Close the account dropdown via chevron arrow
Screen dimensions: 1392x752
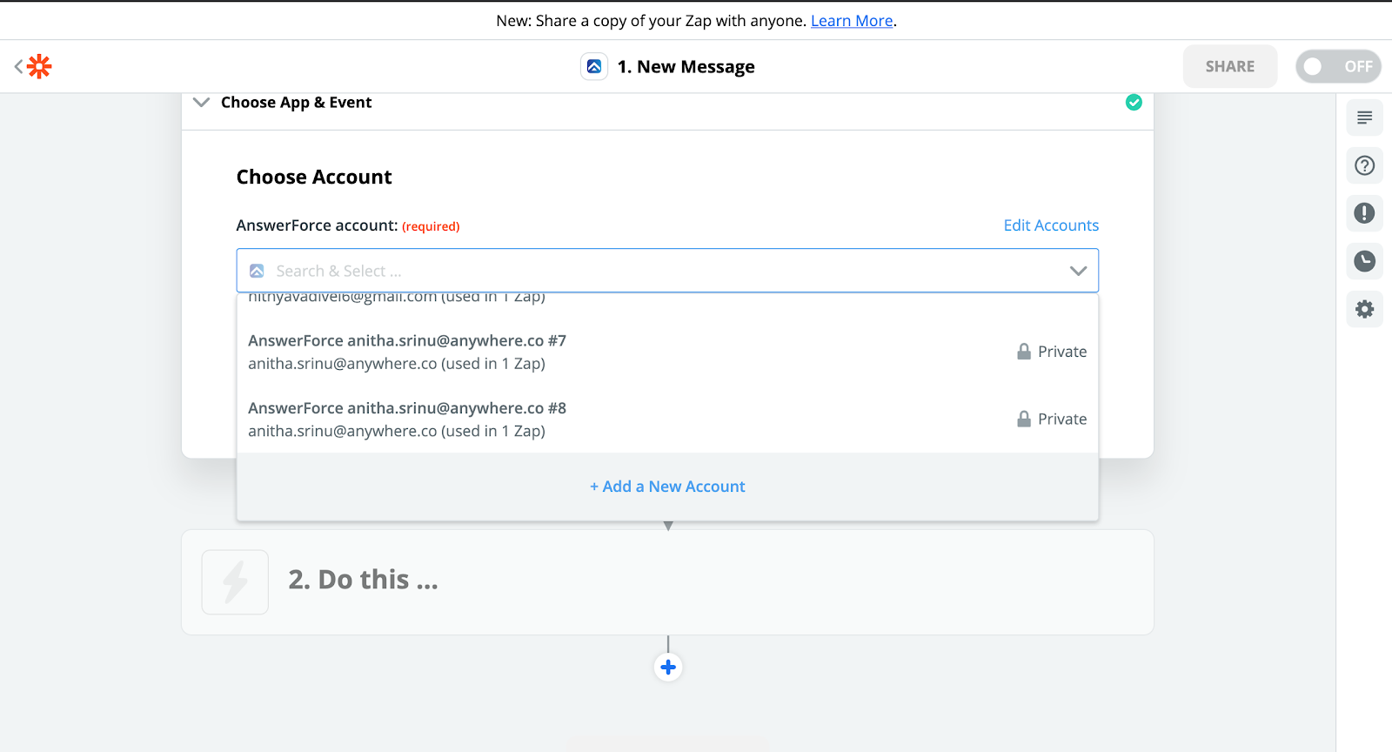click(1078, 271)
